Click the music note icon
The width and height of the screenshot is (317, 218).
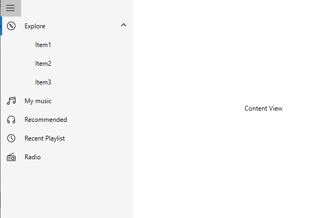point(11,101)
